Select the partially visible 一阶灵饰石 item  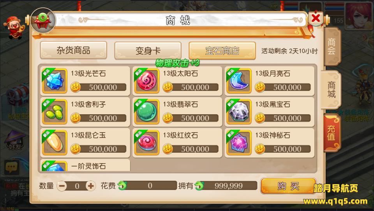(85, 165)
